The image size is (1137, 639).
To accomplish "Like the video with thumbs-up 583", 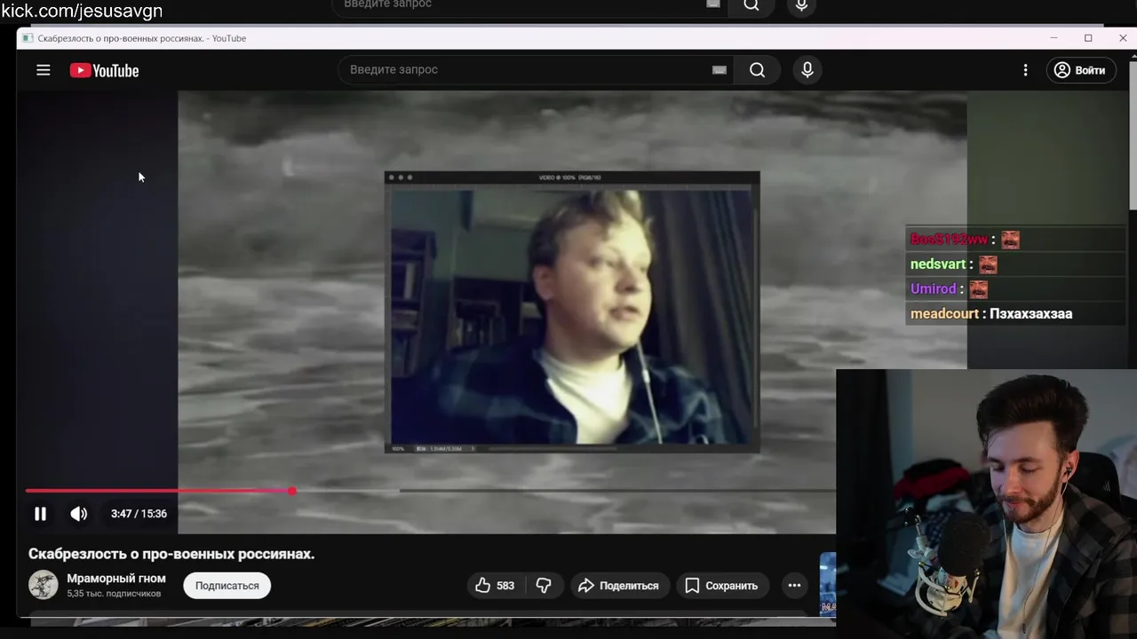I will point(496,586).
